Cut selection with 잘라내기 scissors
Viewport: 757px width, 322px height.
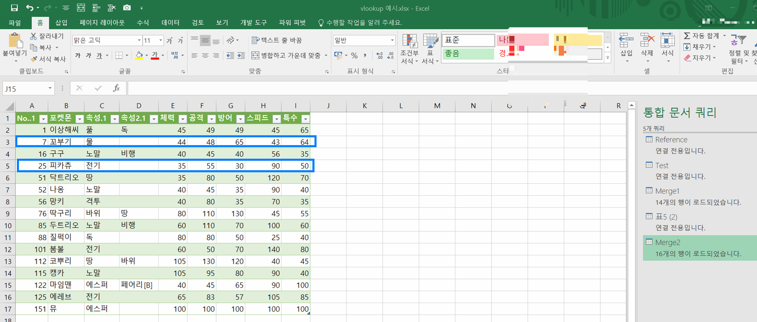(x=47, y=36)
